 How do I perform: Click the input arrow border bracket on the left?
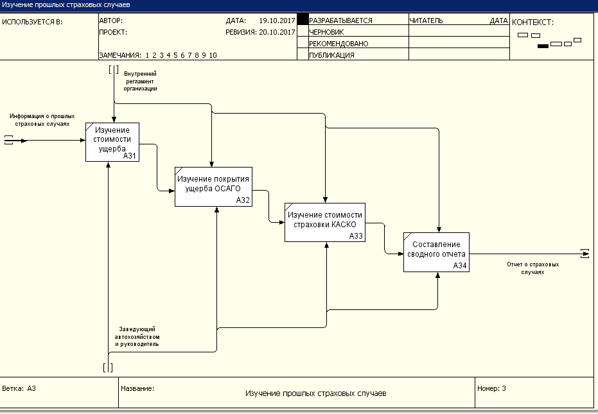[x=8, y=140]
